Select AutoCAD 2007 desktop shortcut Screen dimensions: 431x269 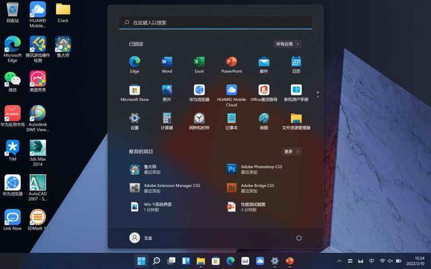(x=38, y=188)
